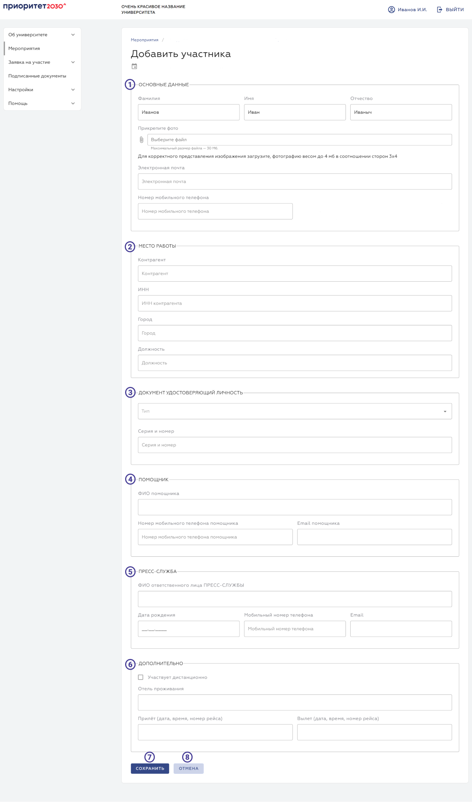472x802 pixels.
Task: Click the circled number 3 section marker
Action: pos(130,392)
